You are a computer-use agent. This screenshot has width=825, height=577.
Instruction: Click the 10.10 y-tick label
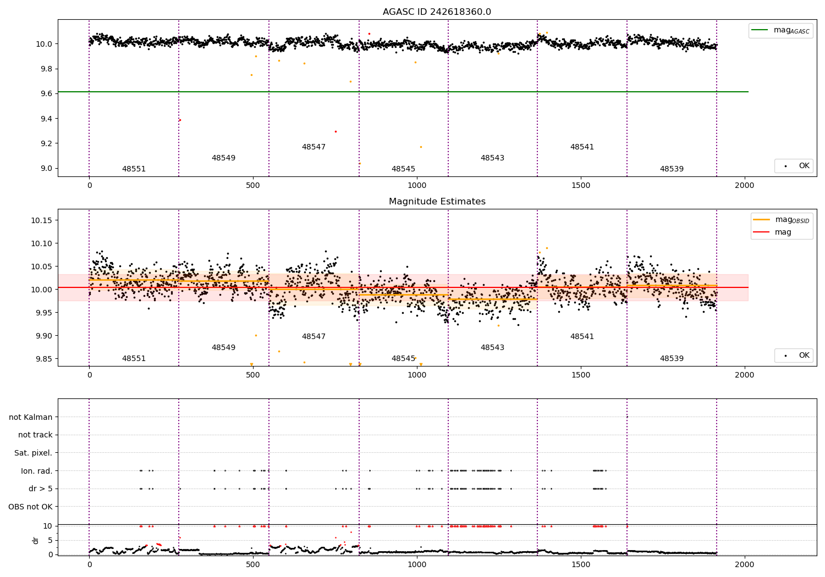(42, 244)
